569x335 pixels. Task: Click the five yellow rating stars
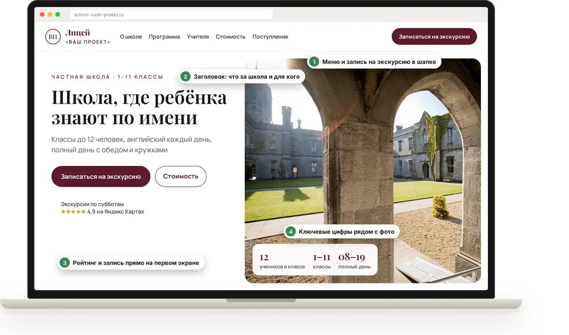point(73,212)
